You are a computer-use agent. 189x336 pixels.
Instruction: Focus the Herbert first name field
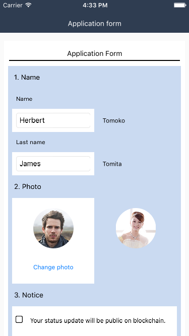pyautogui.click(x=53, y=120)
